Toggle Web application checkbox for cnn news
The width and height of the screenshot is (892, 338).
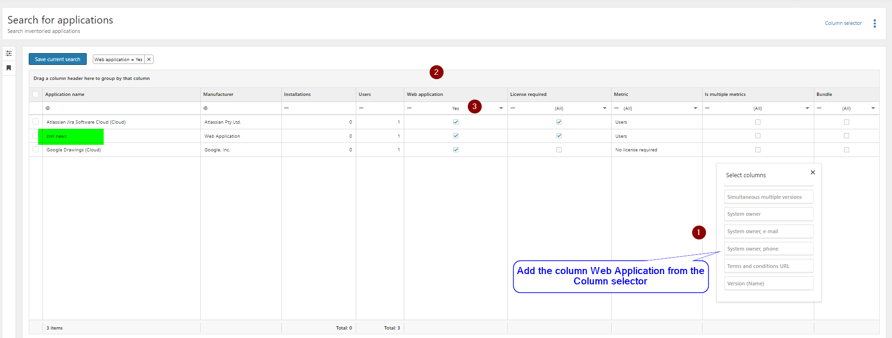456,136
